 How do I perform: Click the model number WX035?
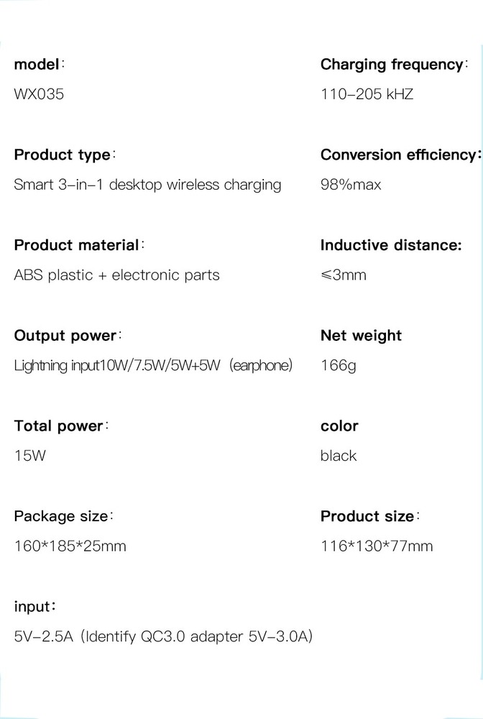(39, 94)
